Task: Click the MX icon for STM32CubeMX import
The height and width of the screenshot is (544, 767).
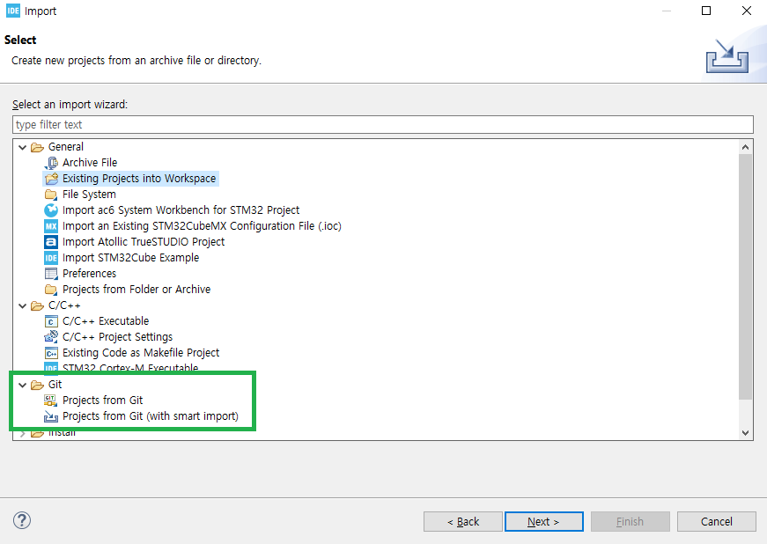Action: (x=51, y=226)
